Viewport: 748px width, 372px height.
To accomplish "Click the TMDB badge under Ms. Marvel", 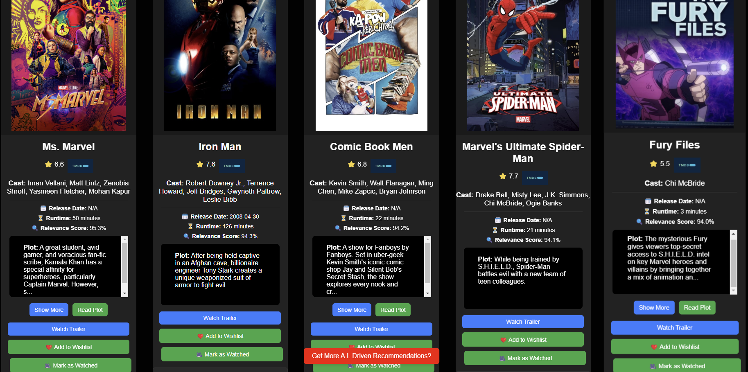I will point(80,166).
